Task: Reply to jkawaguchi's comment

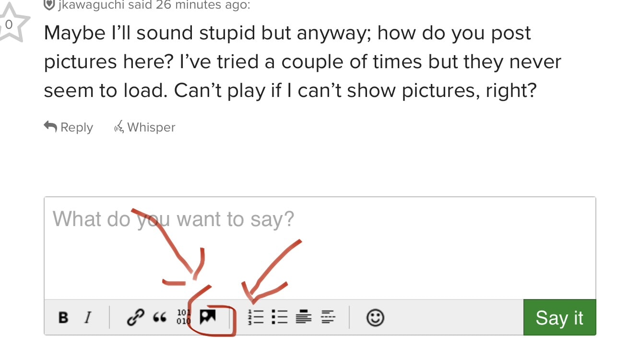Action: [x=76, y=127]
